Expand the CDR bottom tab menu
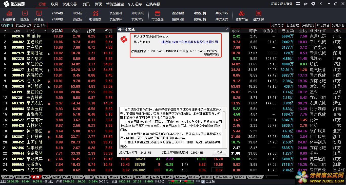This screenshot has width=346, height=185. [78, 177]
